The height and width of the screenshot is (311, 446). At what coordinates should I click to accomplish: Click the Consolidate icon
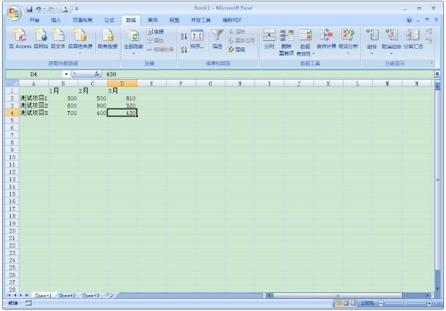pos(326,35)
